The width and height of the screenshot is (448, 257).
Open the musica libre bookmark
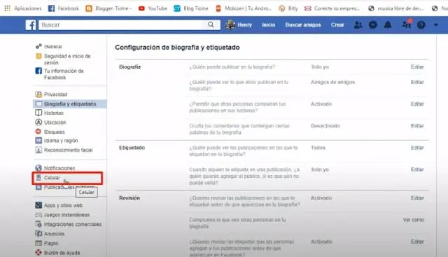coord(396,8)
